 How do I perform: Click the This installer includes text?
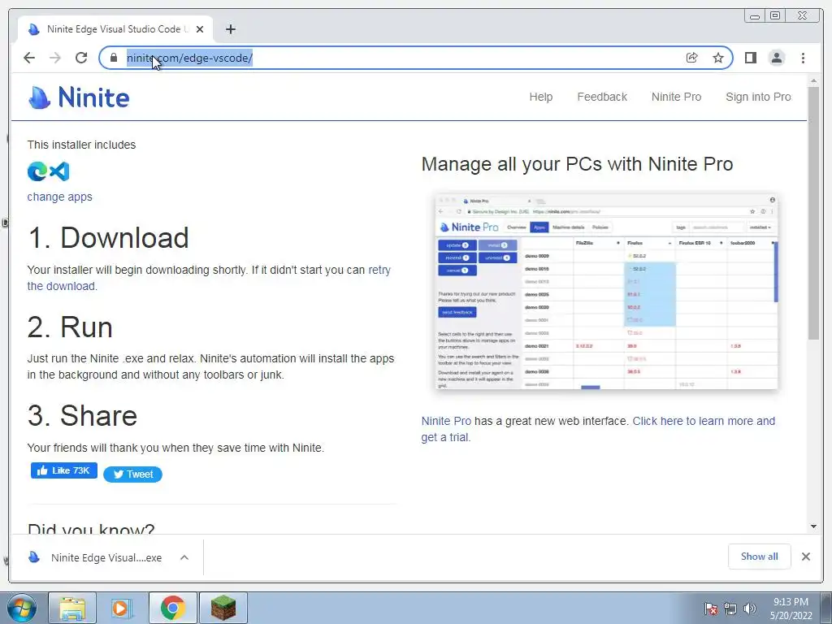(x=82, y=145)
